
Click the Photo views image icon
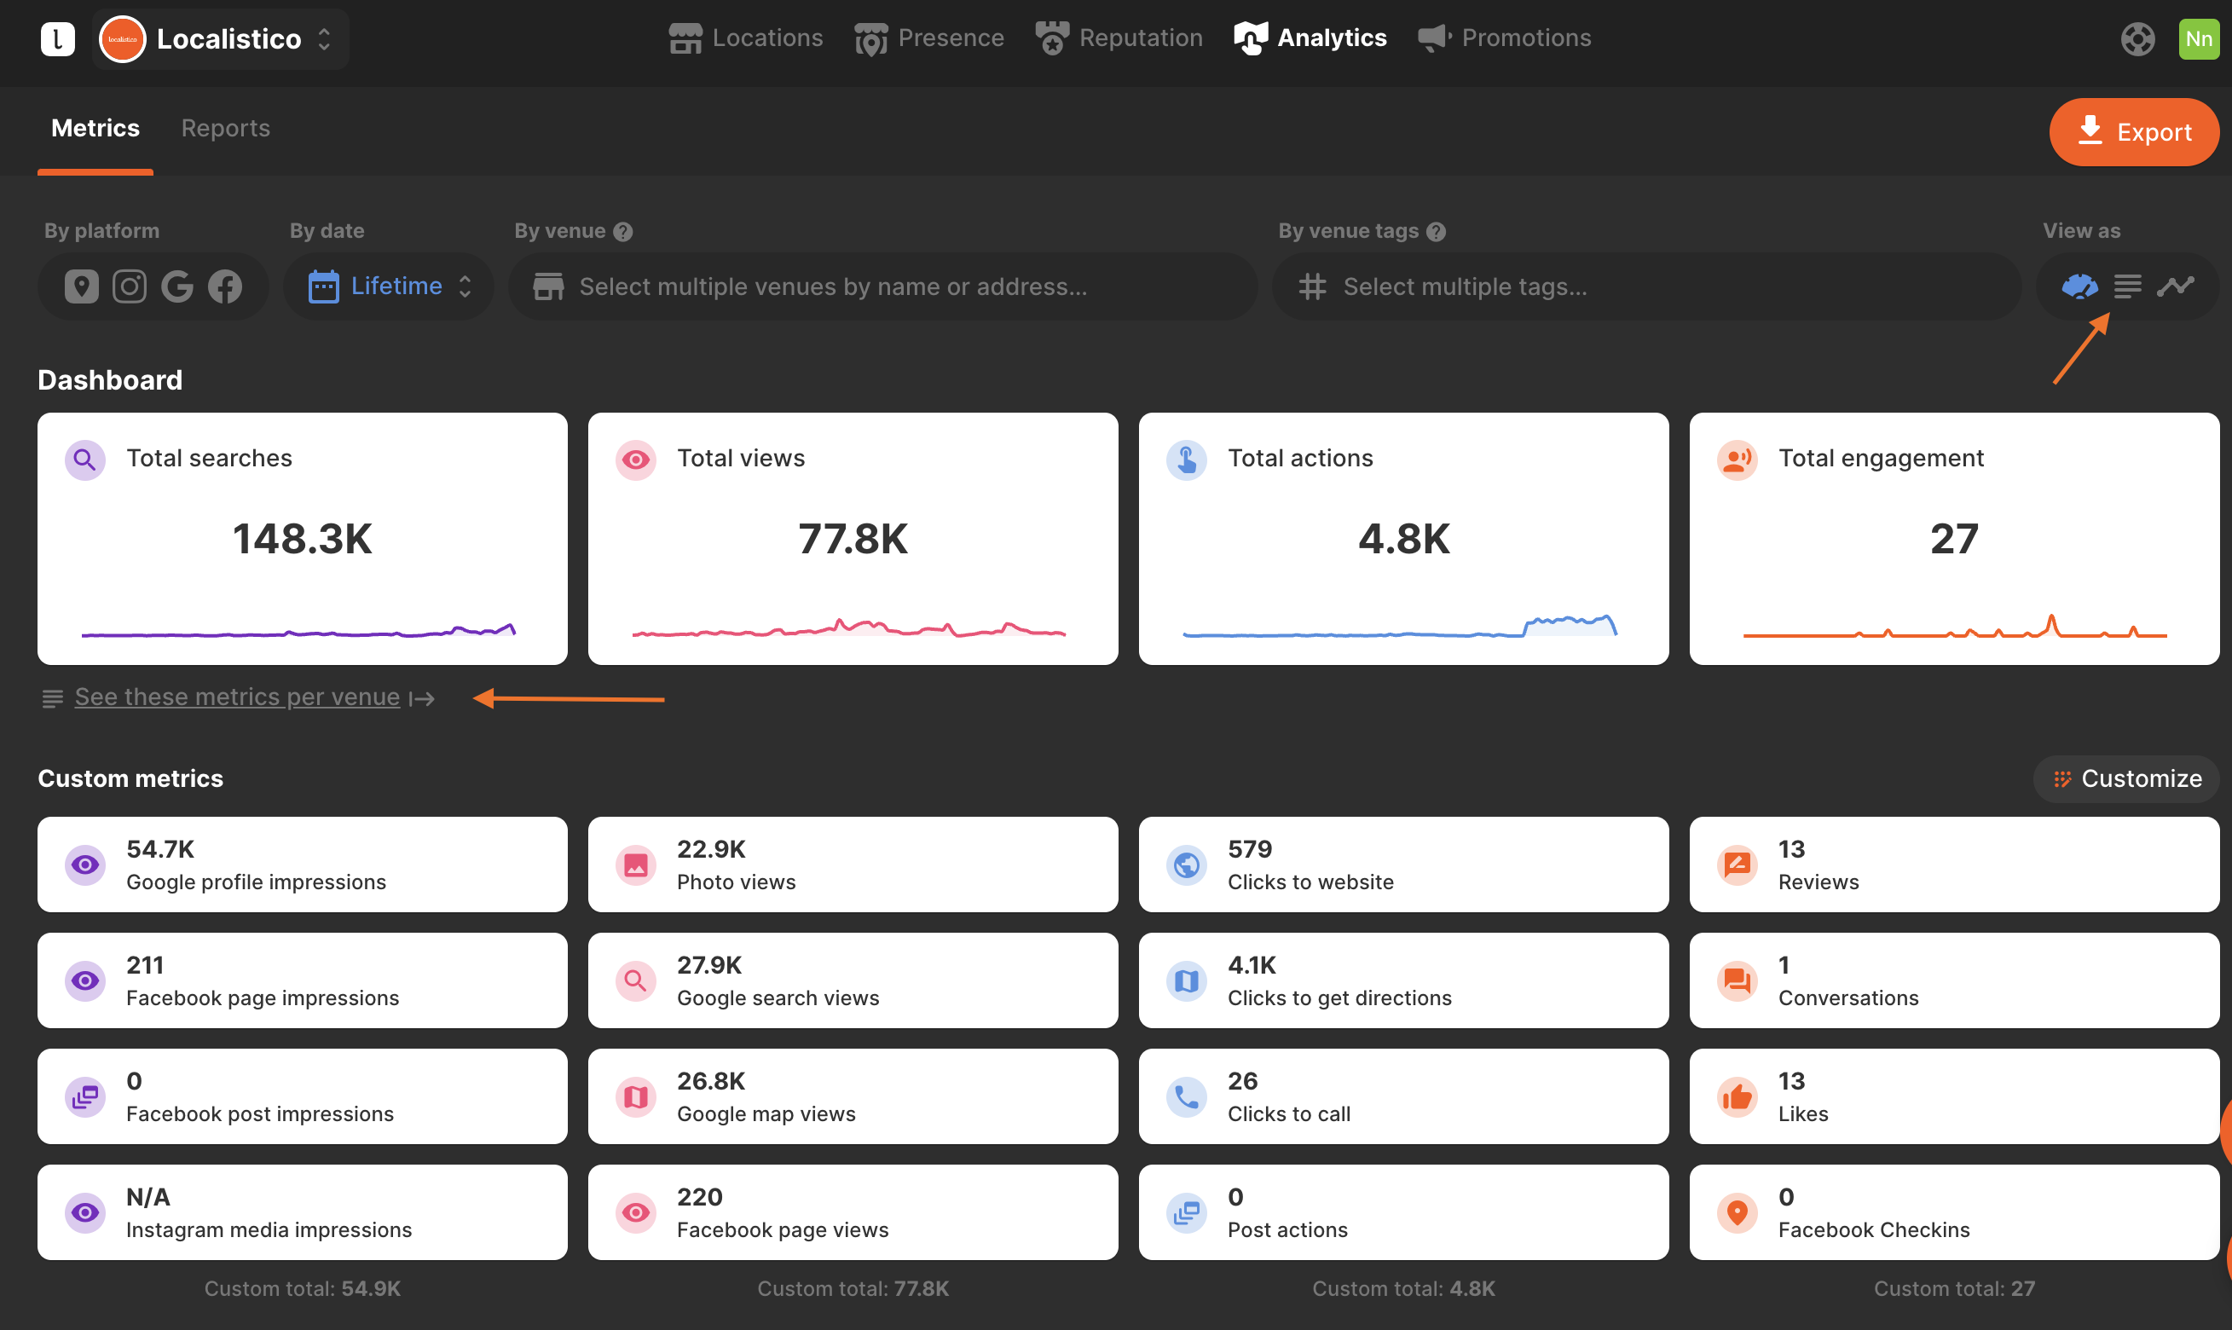pos(636,864)
